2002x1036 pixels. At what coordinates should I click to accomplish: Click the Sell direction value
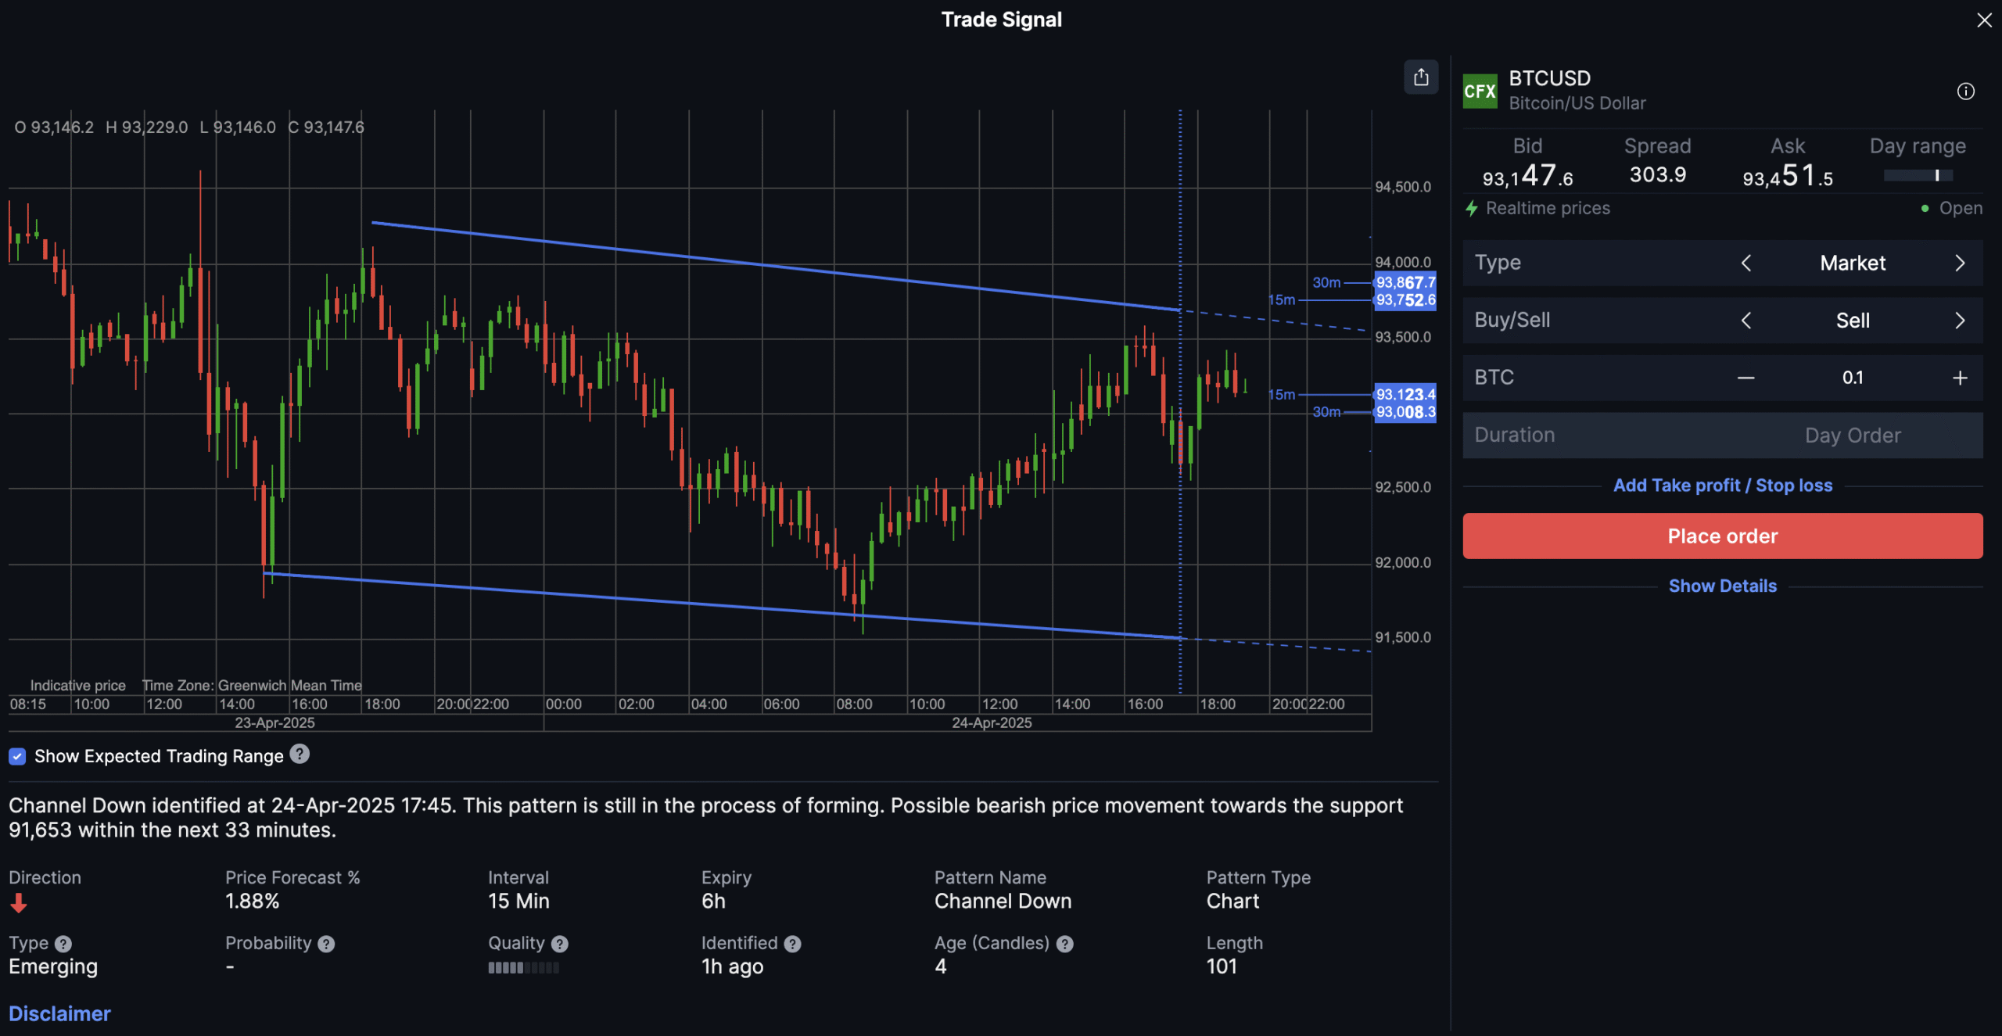[x=1853, y=321]
